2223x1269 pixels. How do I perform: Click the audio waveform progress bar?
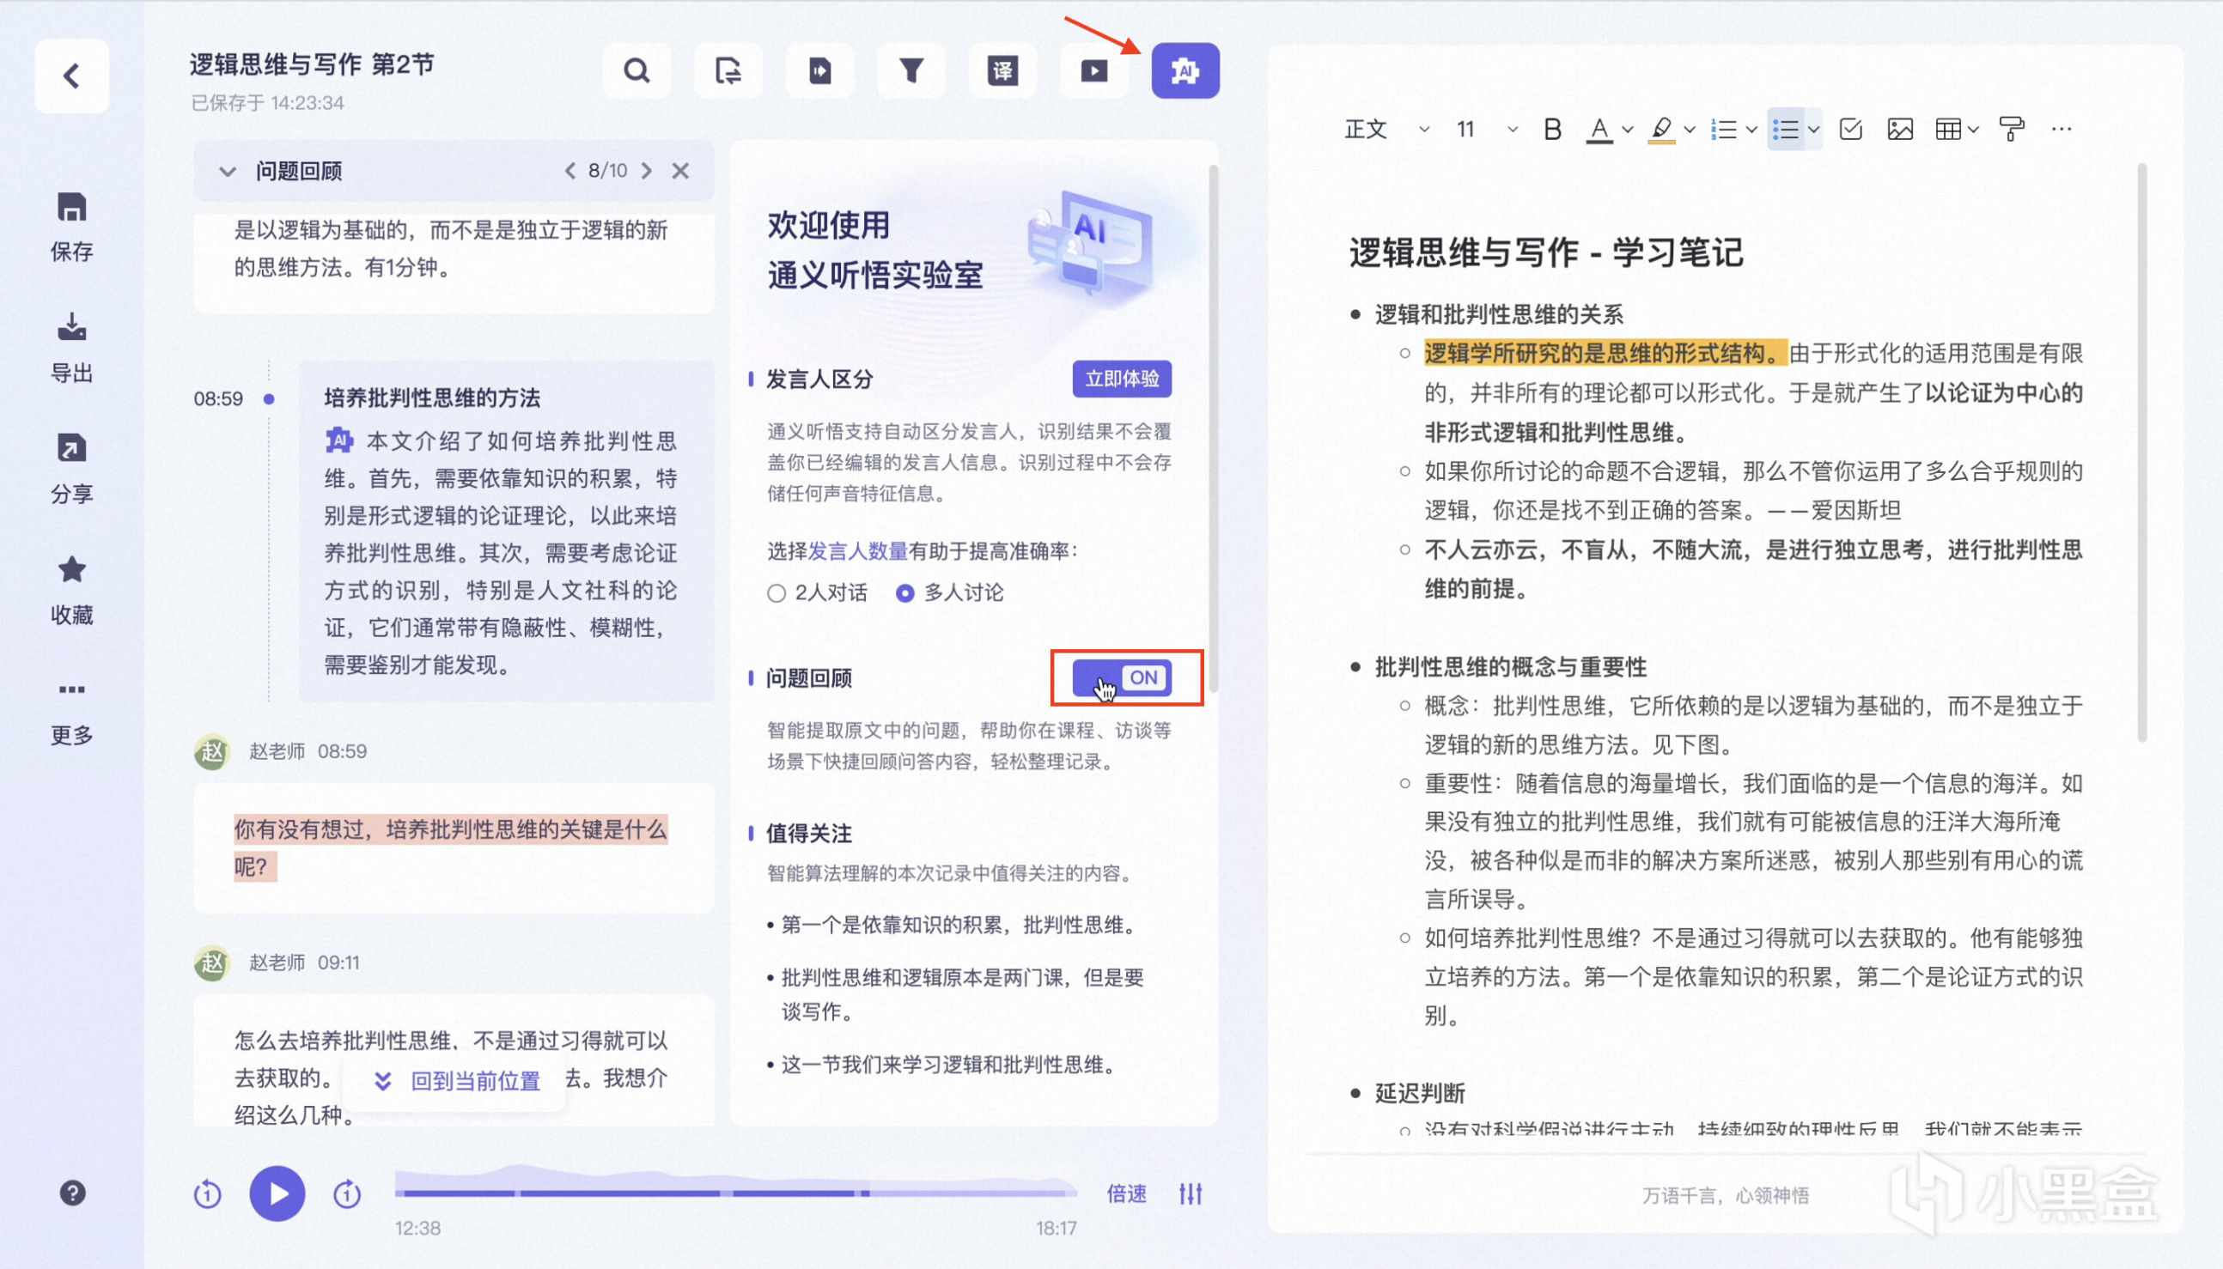click(735, 1191)
